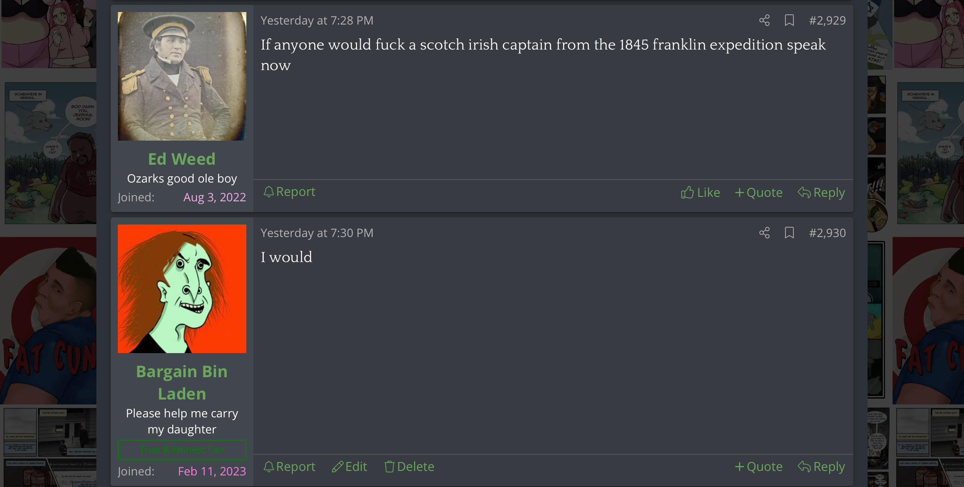964x487 pixels.
Task: Edit the 'I would' post
Action: pyautogui.click(x=349, y=466)
